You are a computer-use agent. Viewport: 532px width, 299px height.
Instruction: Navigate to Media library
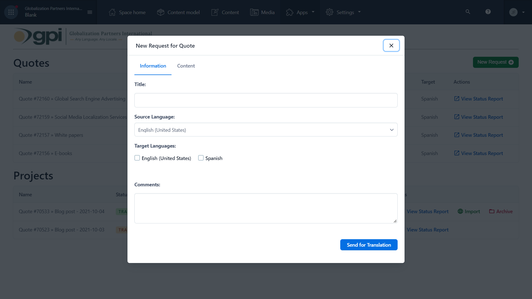262,12
